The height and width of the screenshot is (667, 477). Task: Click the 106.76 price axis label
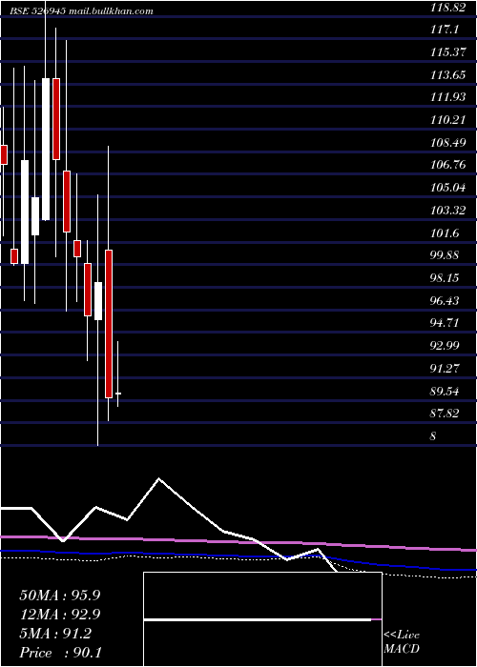(447, 165)
